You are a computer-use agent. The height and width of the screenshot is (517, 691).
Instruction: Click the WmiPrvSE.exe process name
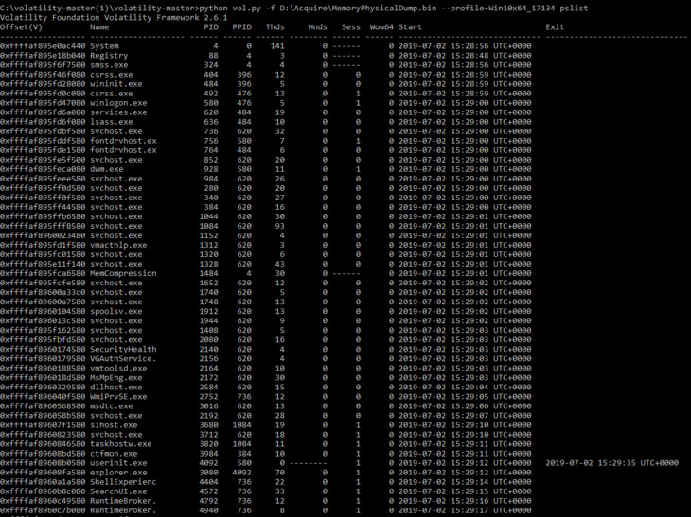tap(118, 396)
